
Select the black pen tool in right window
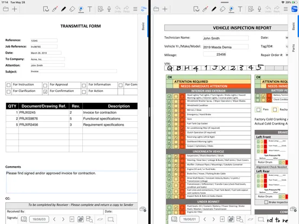coord(214,9)
